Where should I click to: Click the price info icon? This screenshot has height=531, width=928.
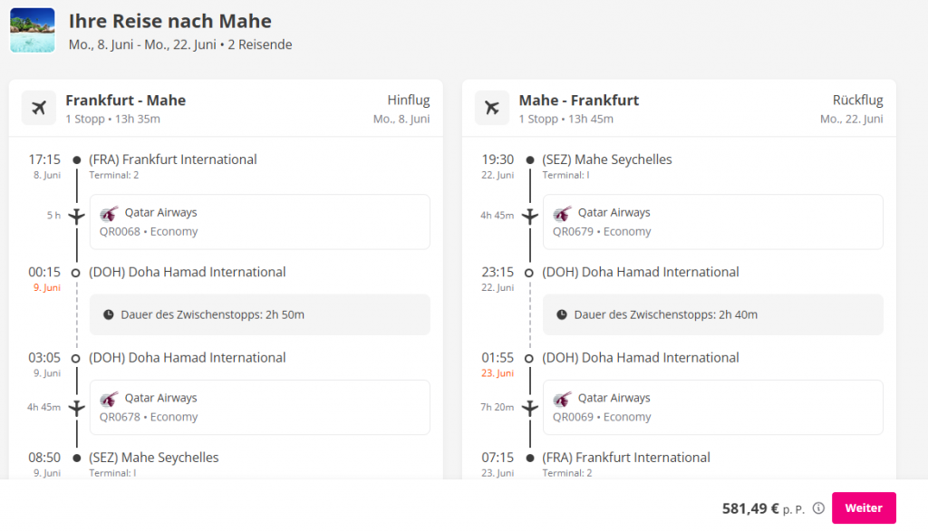(x=818, y=508)
